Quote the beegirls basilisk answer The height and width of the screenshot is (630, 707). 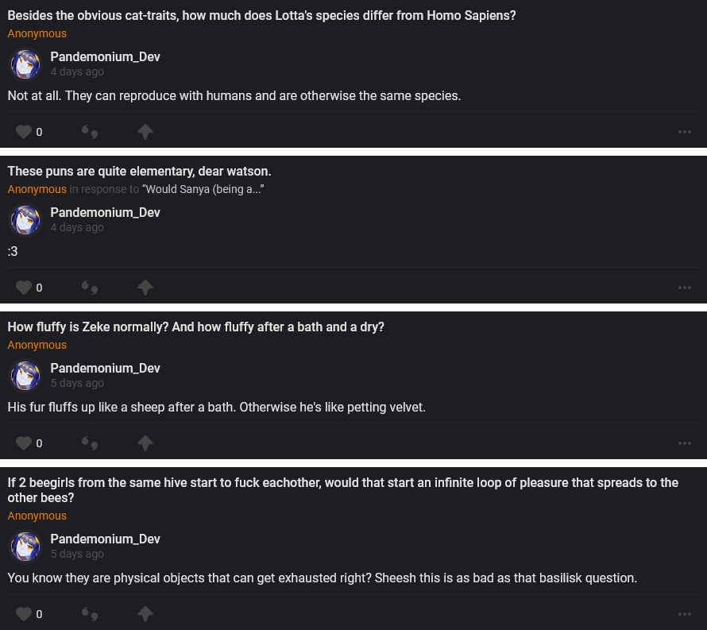pos(90,614)
